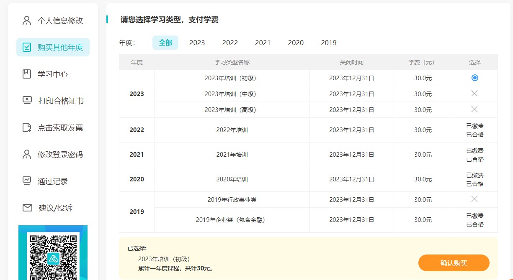Click the person icon beside 个人信息修改
The width and height of the screenshot is (513, 280).
(x=27, y=20)
